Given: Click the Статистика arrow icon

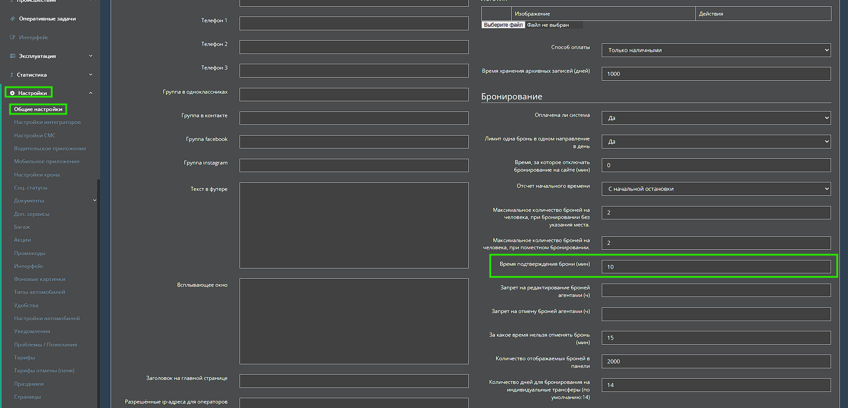Looking at the screenshot, I should 12,75.
